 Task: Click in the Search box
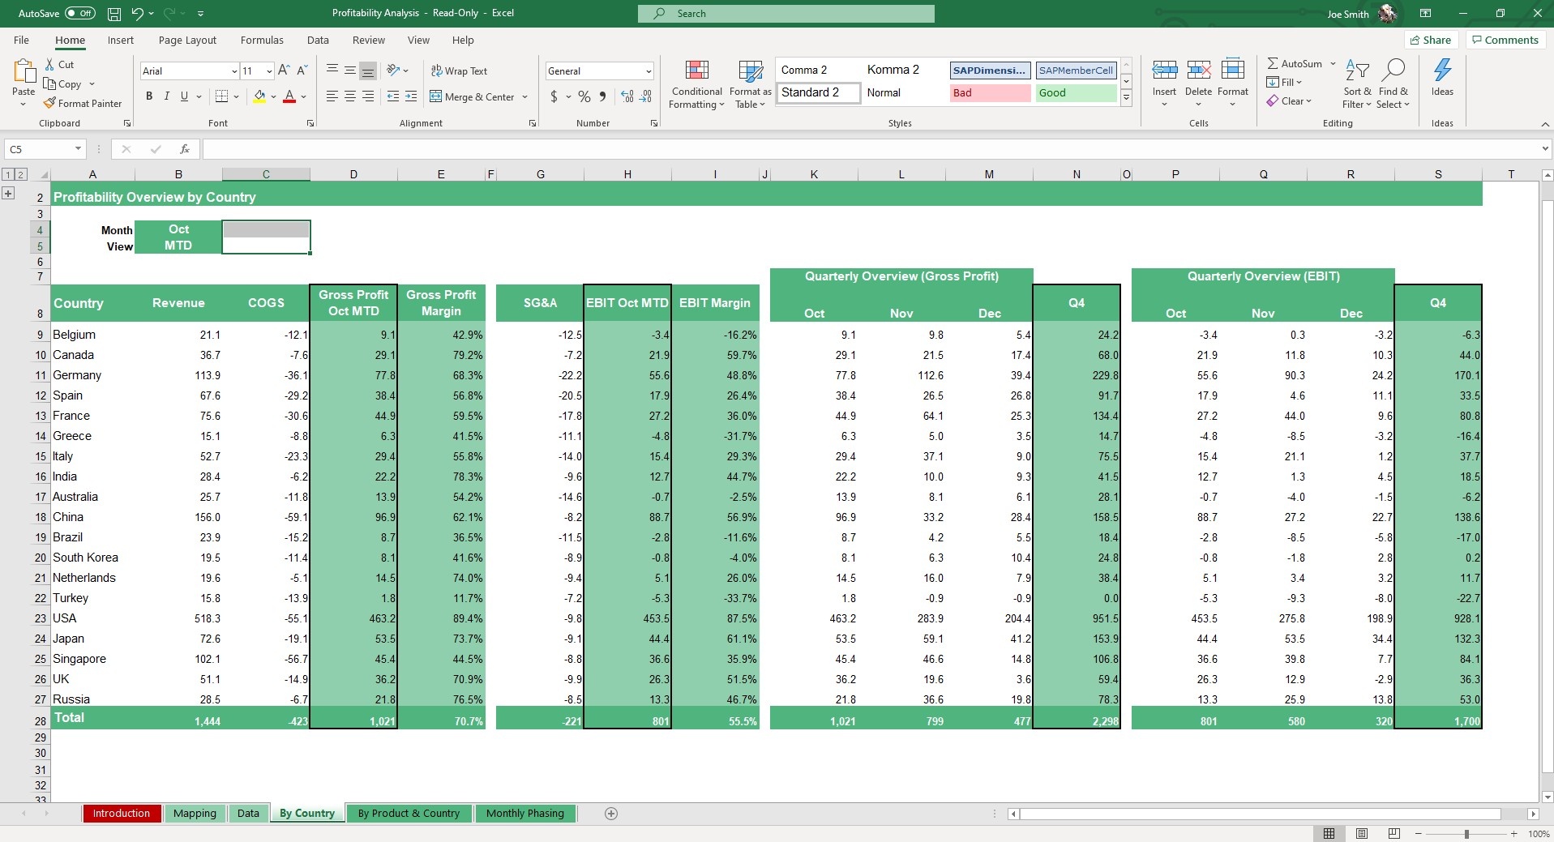786,14
